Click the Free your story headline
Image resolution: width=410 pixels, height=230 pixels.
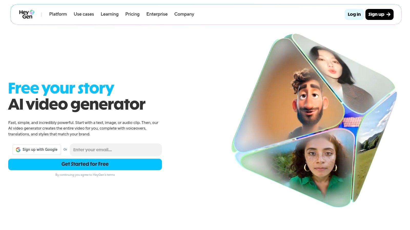(61, 89)
